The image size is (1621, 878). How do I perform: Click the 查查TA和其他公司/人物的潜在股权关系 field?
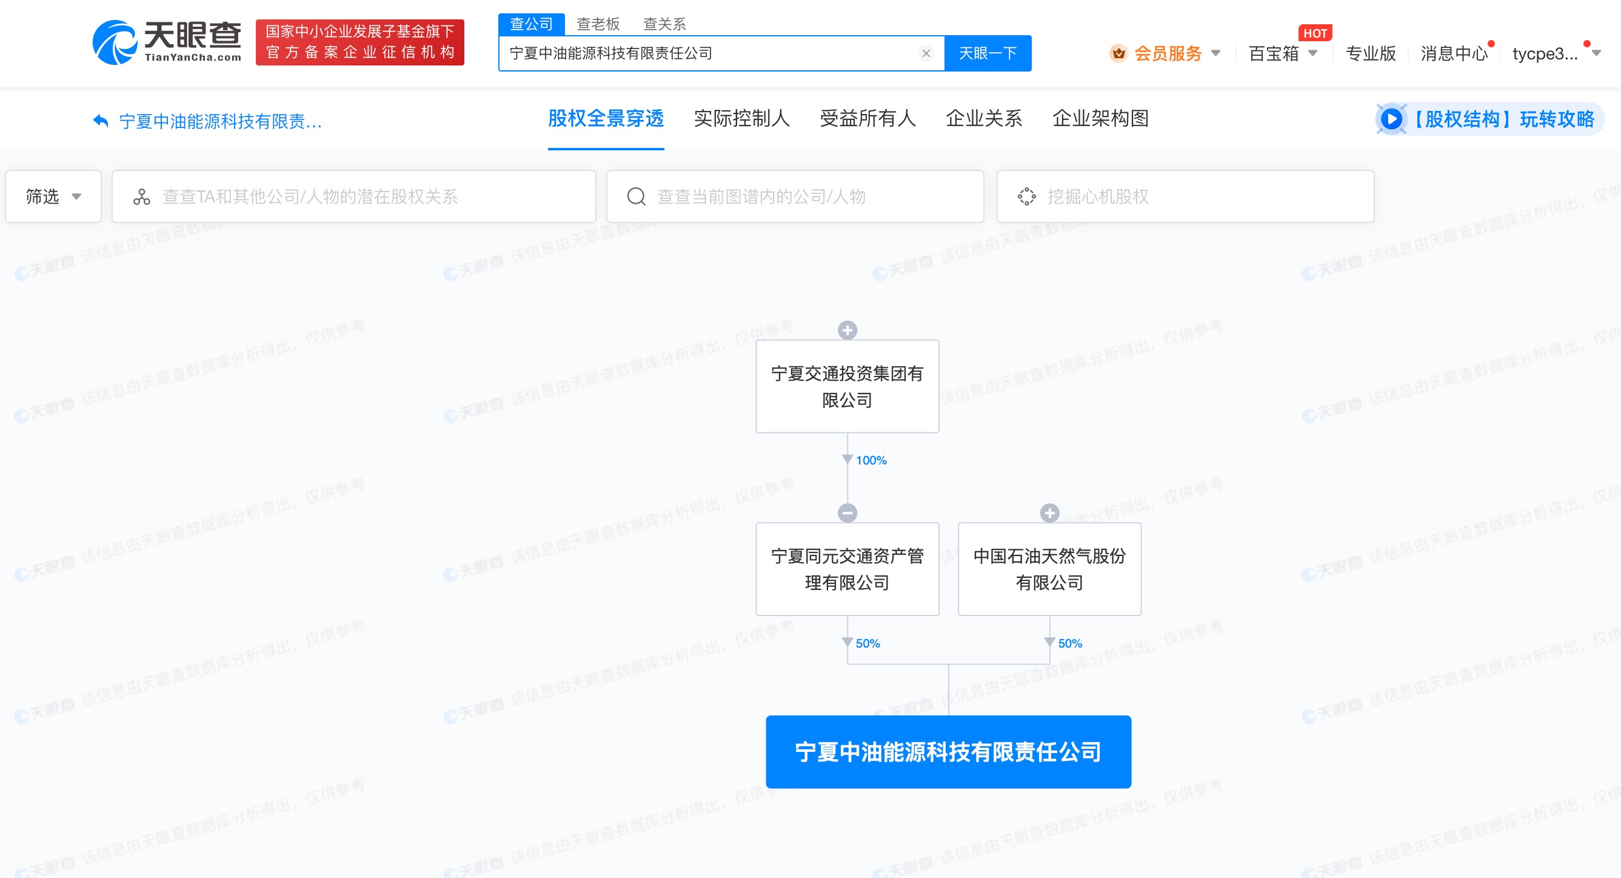353,196
